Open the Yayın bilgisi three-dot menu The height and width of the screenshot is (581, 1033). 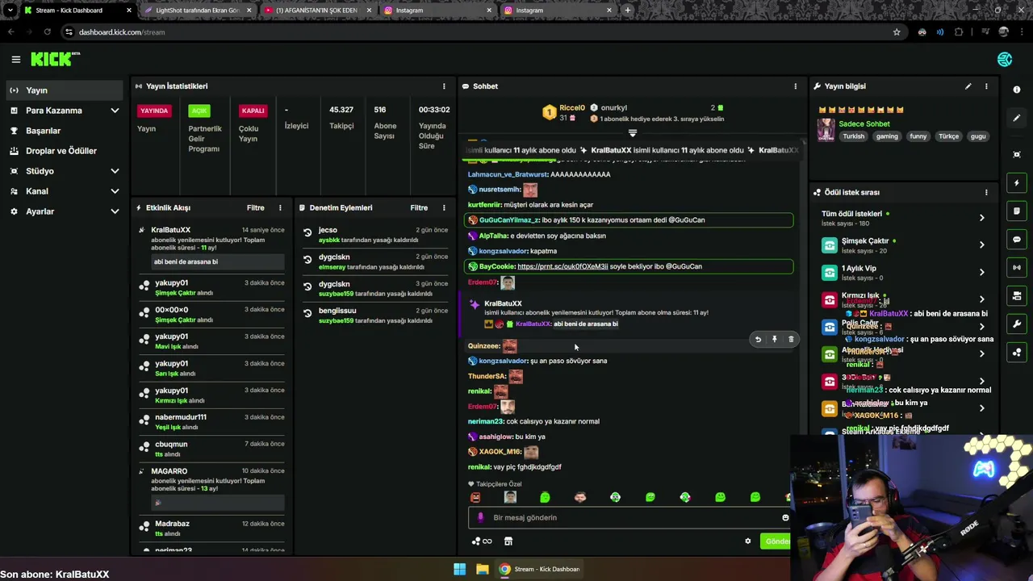tap(986, 86)
